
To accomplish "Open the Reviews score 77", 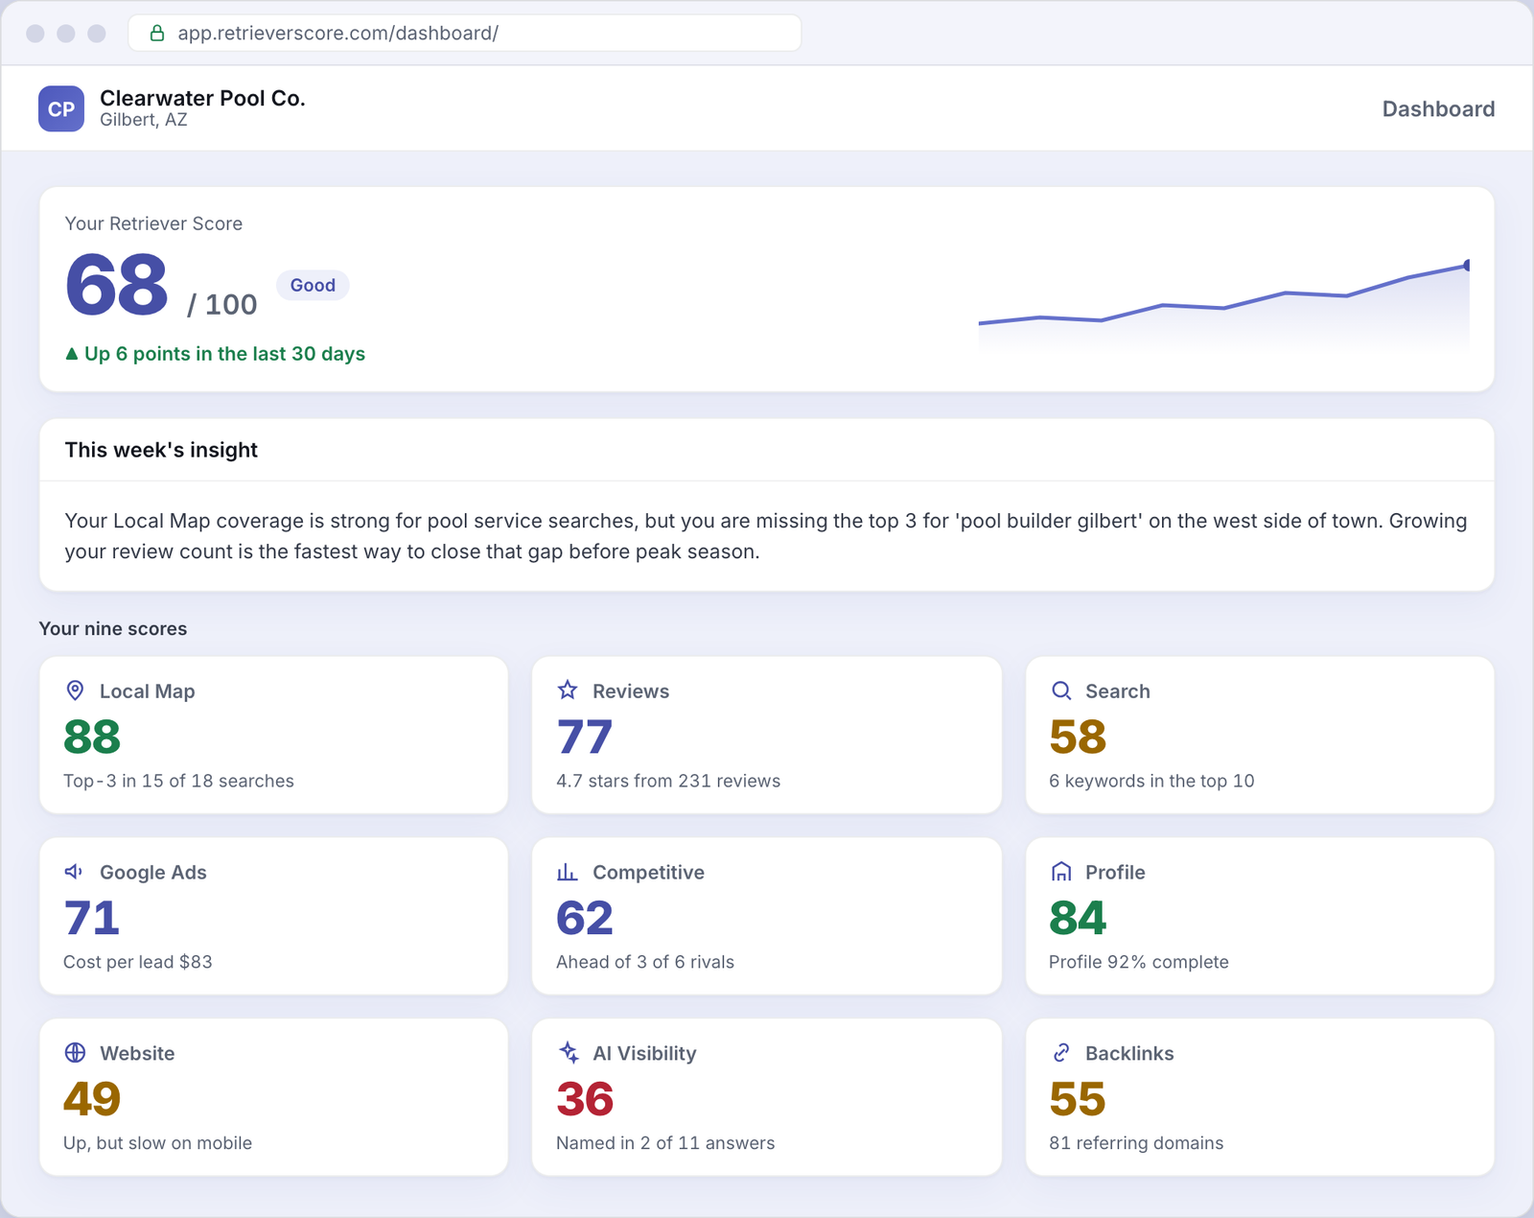I will 584,737.
